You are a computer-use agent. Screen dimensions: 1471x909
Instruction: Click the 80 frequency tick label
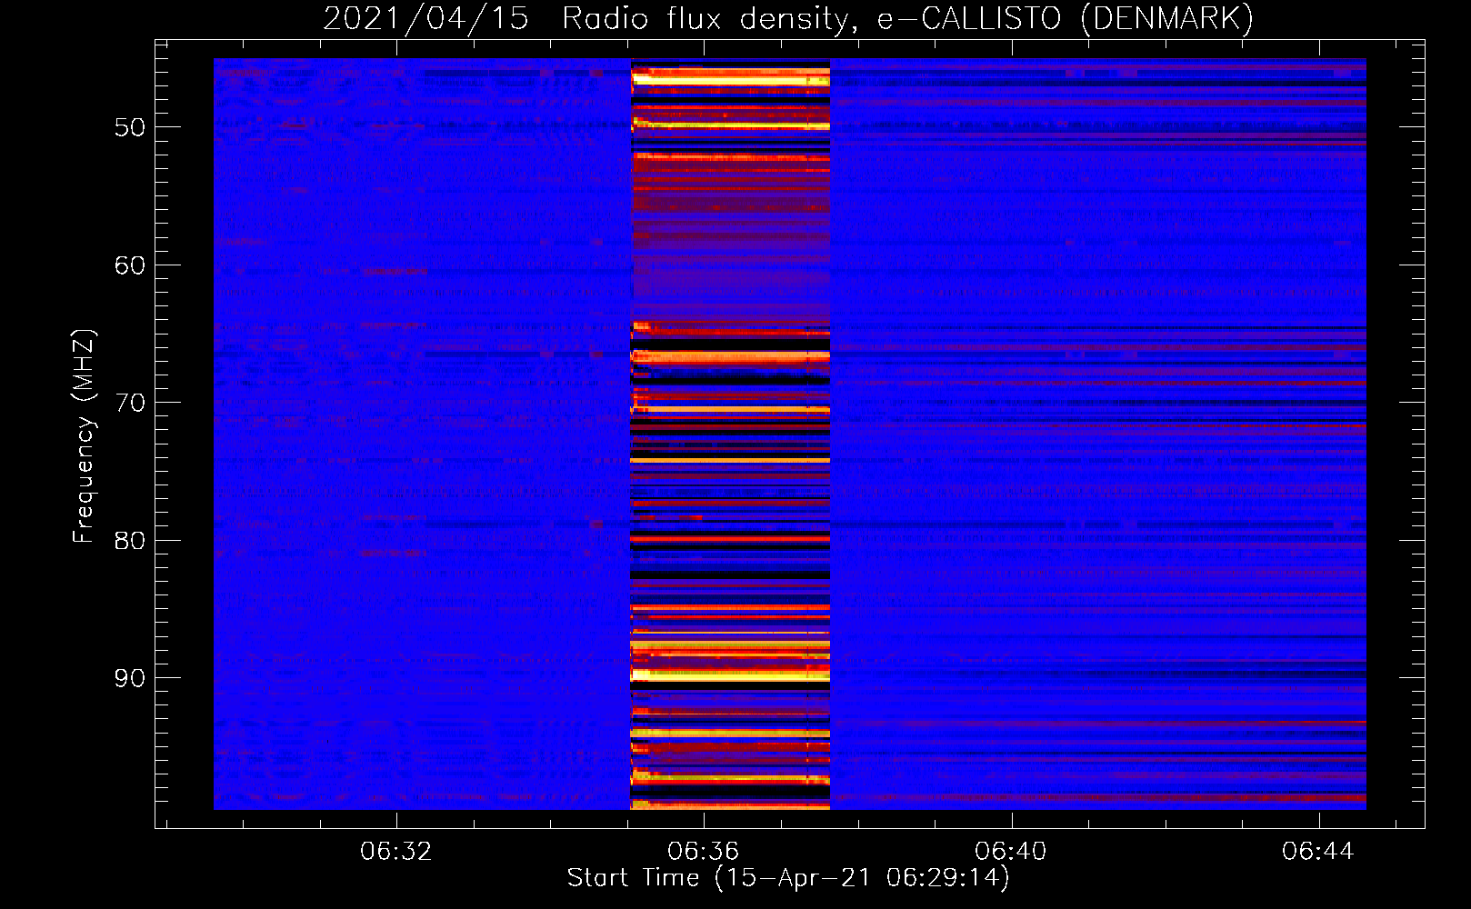point(130,541)
